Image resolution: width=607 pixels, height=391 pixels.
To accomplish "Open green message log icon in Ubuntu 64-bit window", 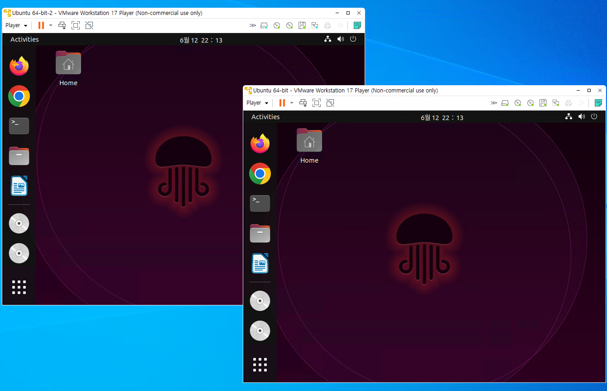I will click(598, 103).
